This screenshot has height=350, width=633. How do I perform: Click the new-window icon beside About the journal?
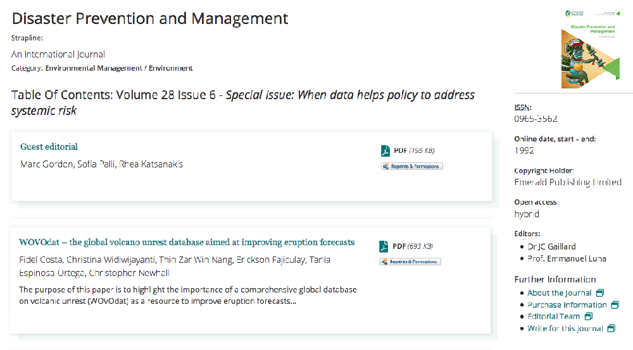(x=600, y=293)
